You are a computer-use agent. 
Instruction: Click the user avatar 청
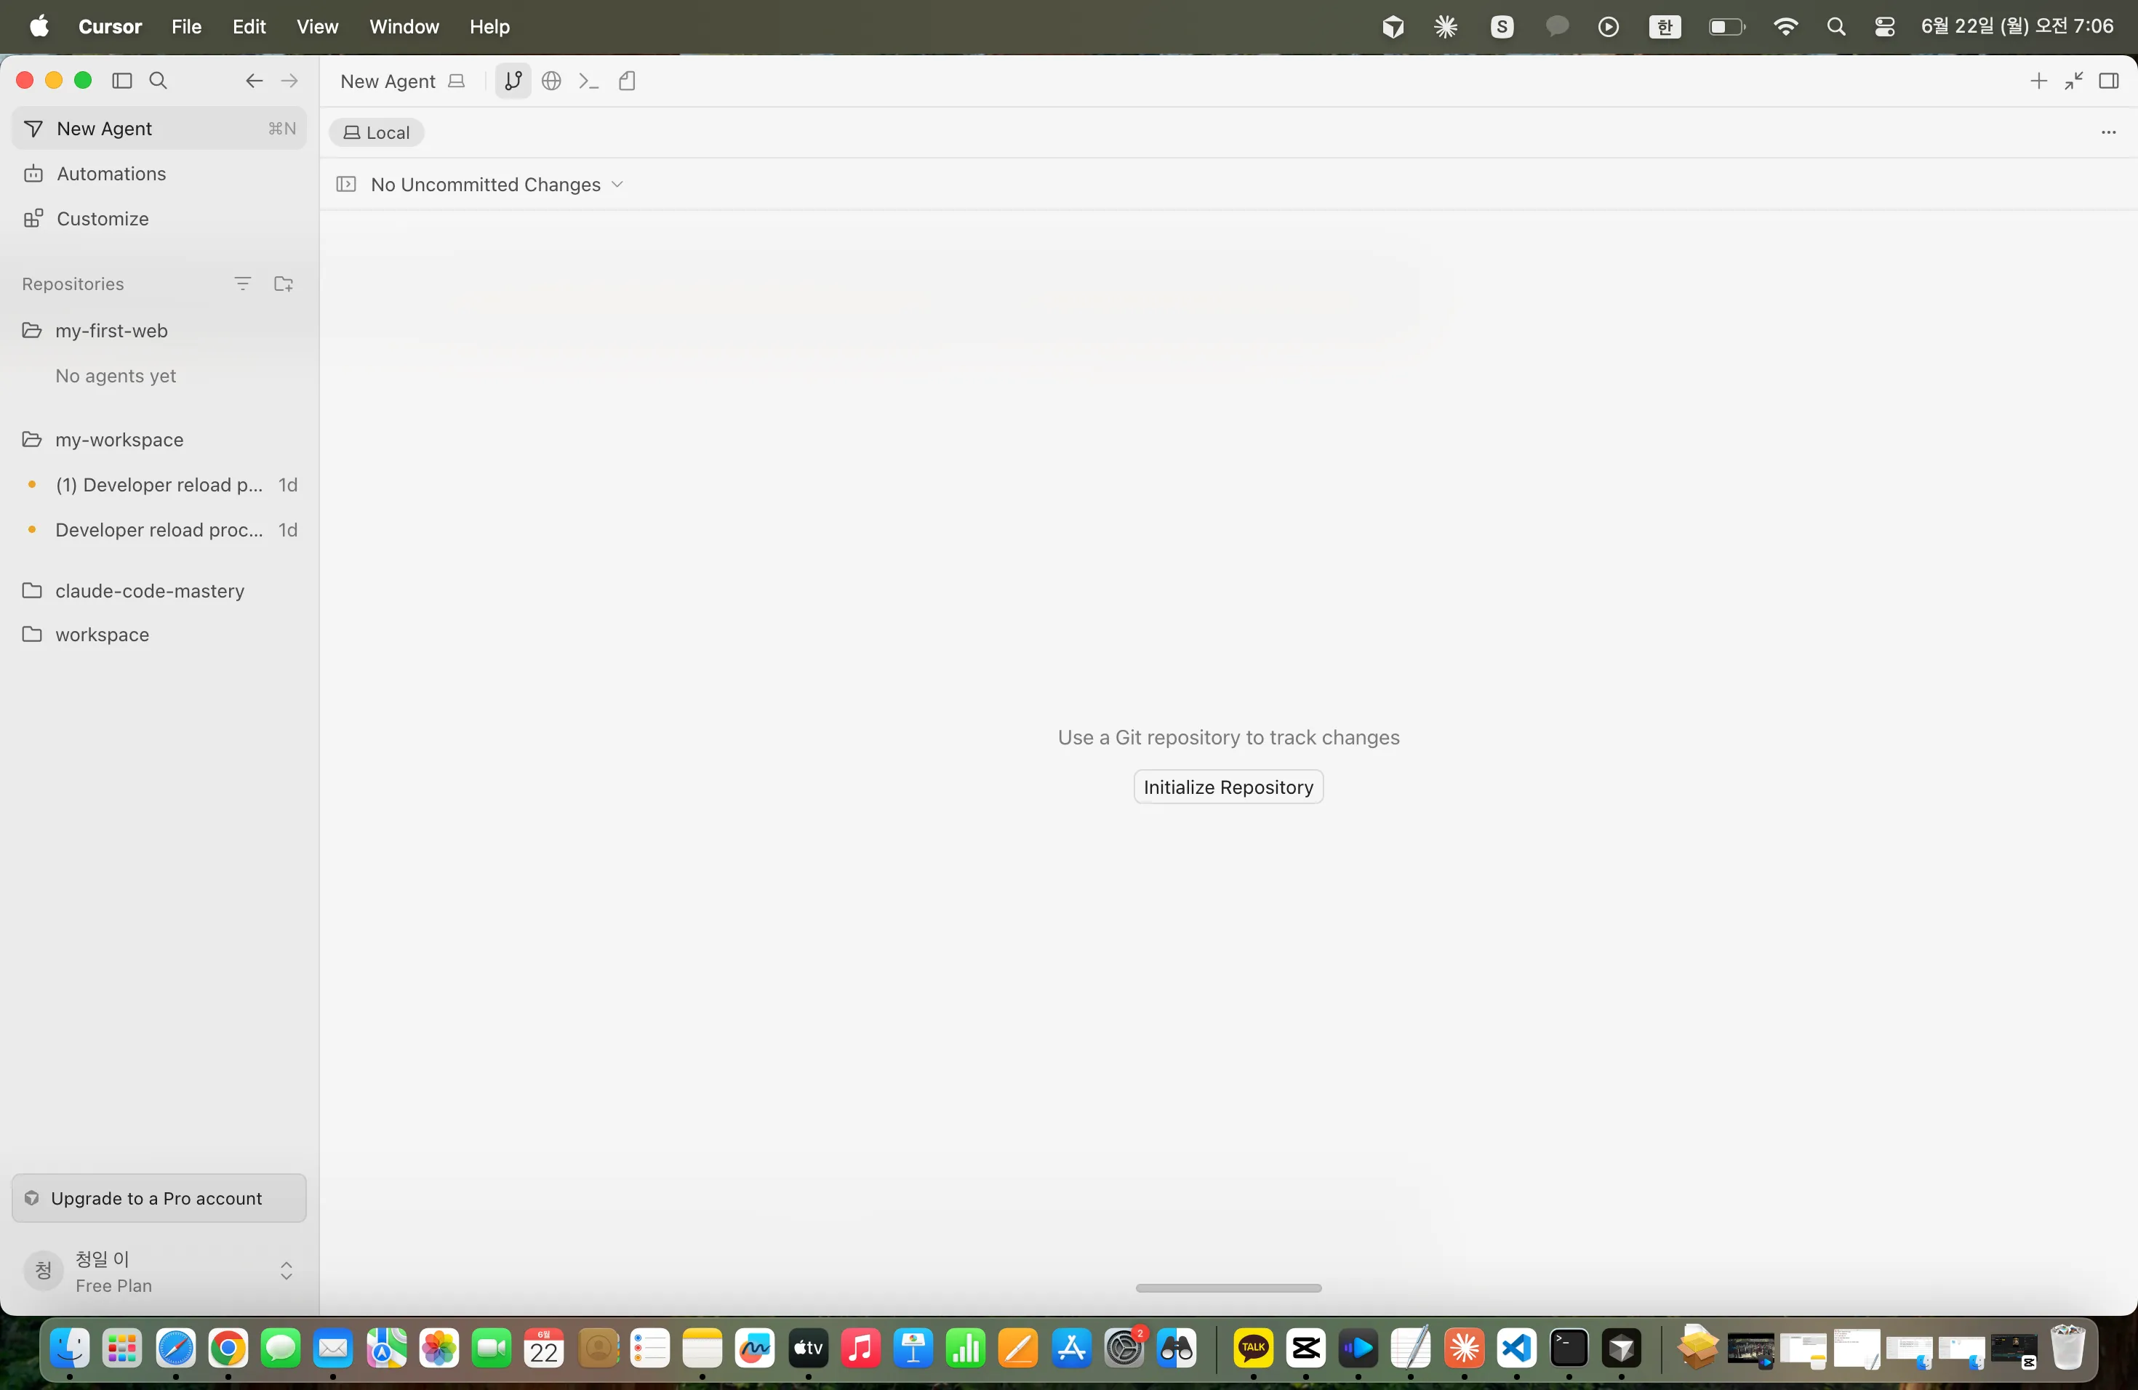42,1271
